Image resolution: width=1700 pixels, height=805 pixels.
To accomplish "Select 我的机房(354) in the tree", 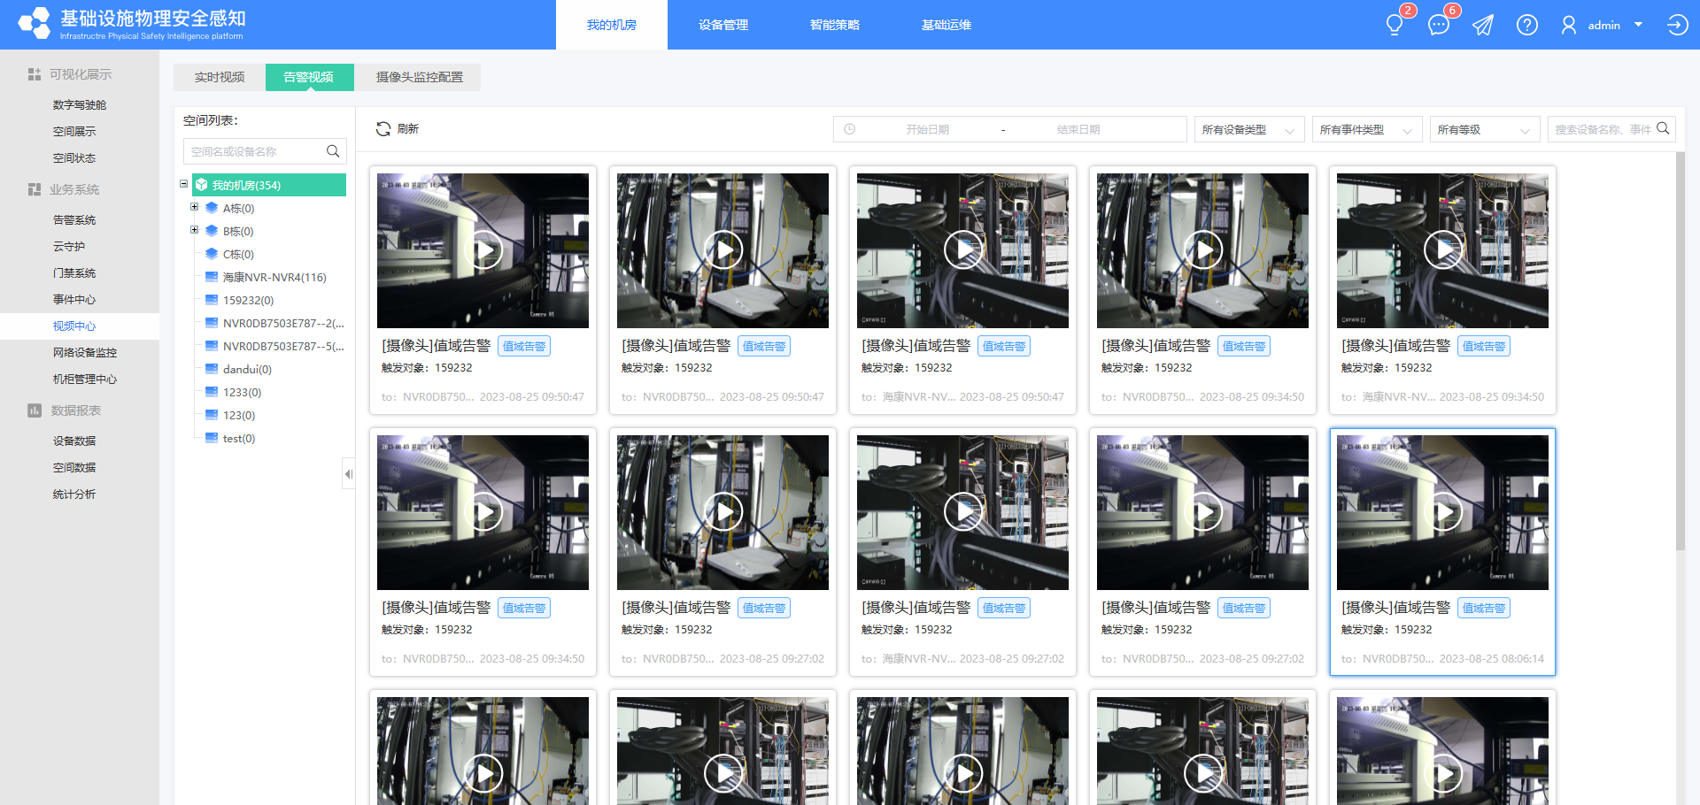I will click(269, 185).
